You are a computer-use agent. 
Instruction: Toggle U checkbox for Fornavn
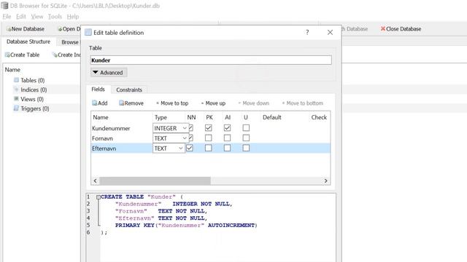(246, 138)
